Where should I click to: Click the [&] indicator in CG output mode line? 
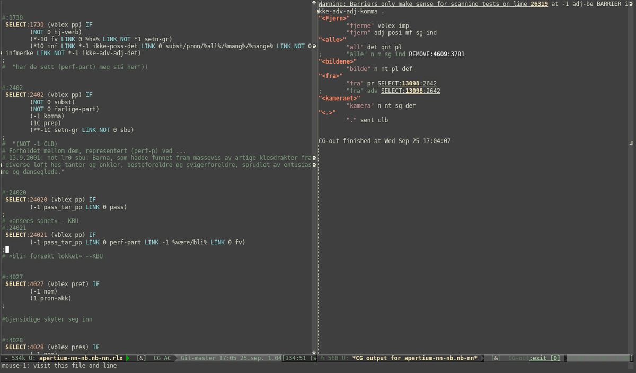click(x=496, y=358)
